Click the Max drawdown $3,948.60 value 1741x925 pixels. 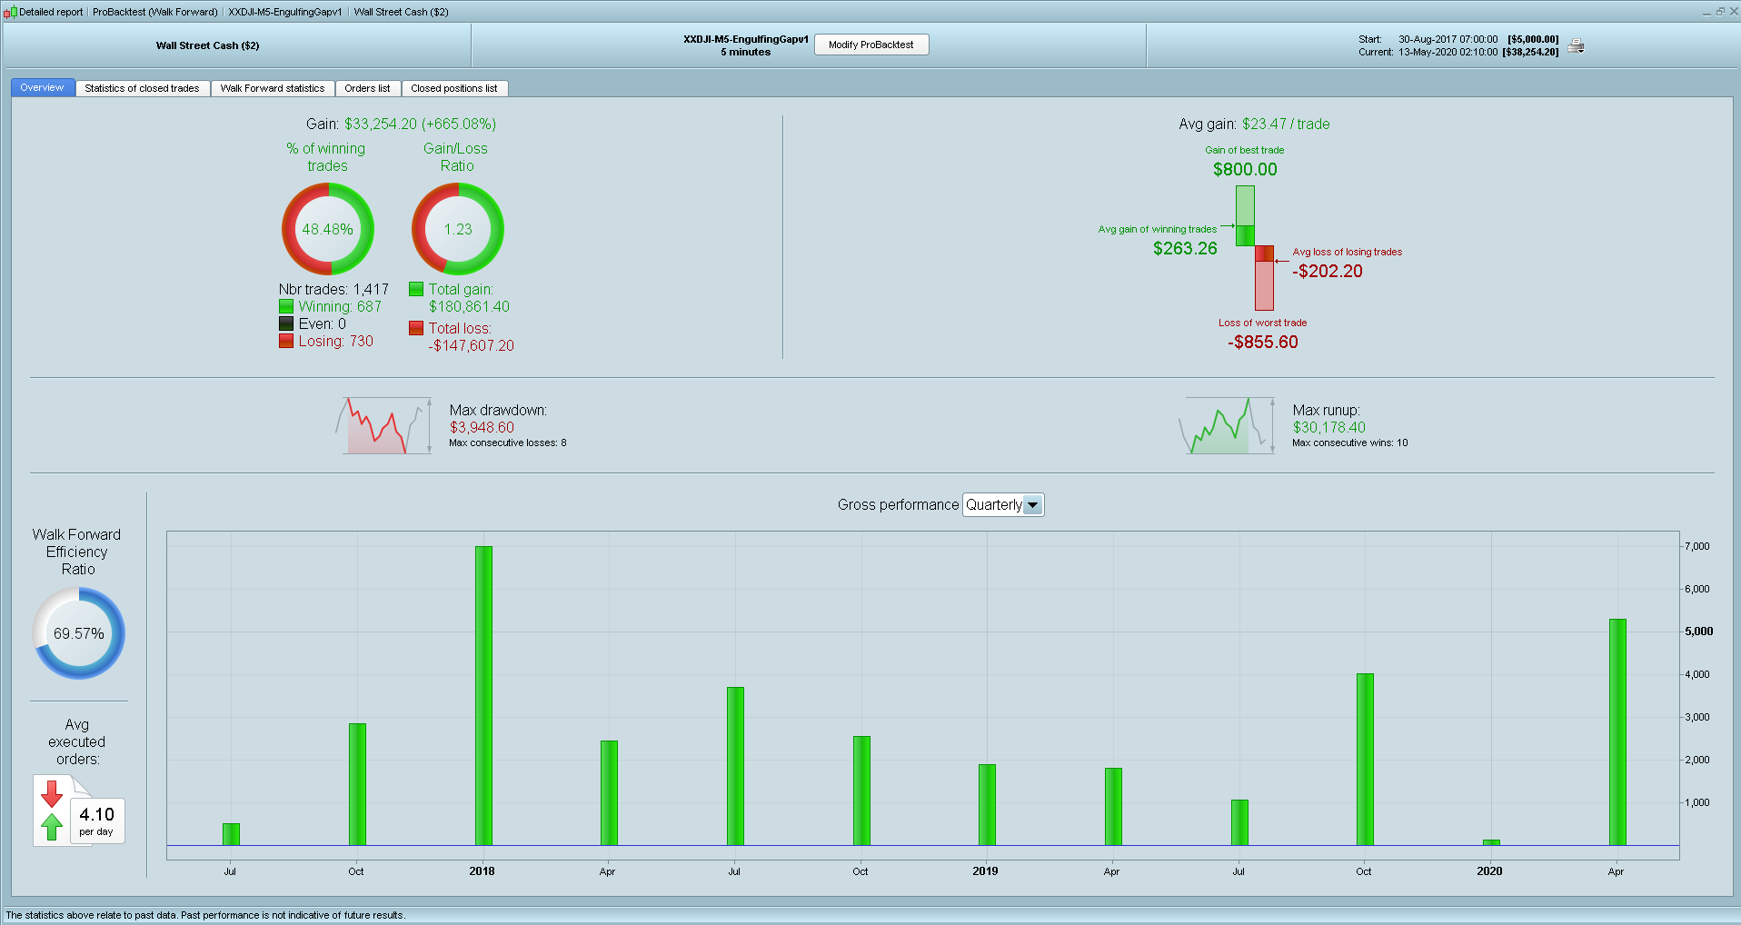pyautogui.click(x=482, y=428)
